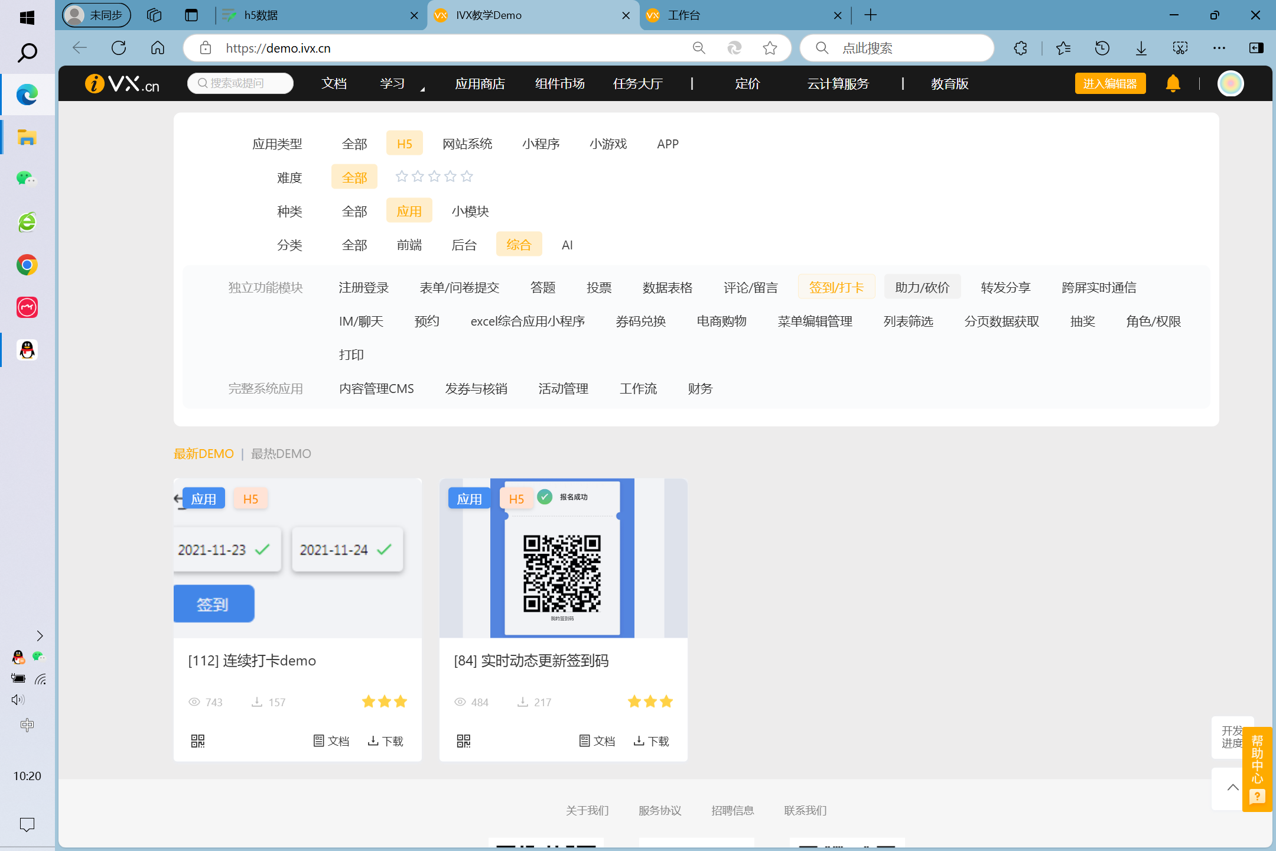Open the 关于我们 footer link
This screenshot has height=851, width=1276.
click(587, 810)
